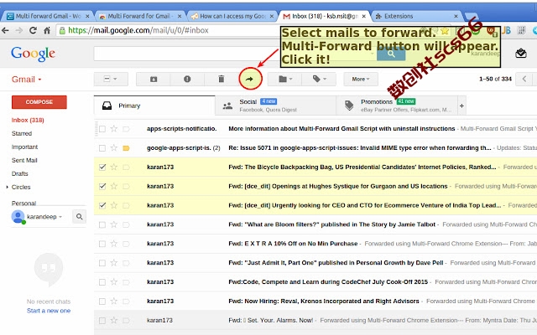Click karandeep profile avatar in chat panel
Image resolution: width=537 pixels, height=335 pixels.
(18, 217)
